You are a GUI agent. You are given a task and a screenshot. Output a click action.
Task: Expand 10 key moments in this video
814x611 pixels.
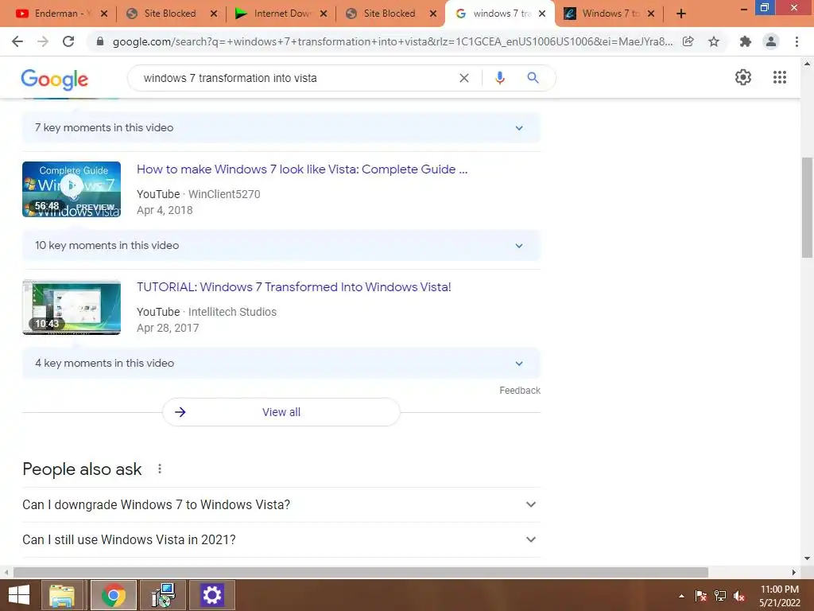coord(281,246)
